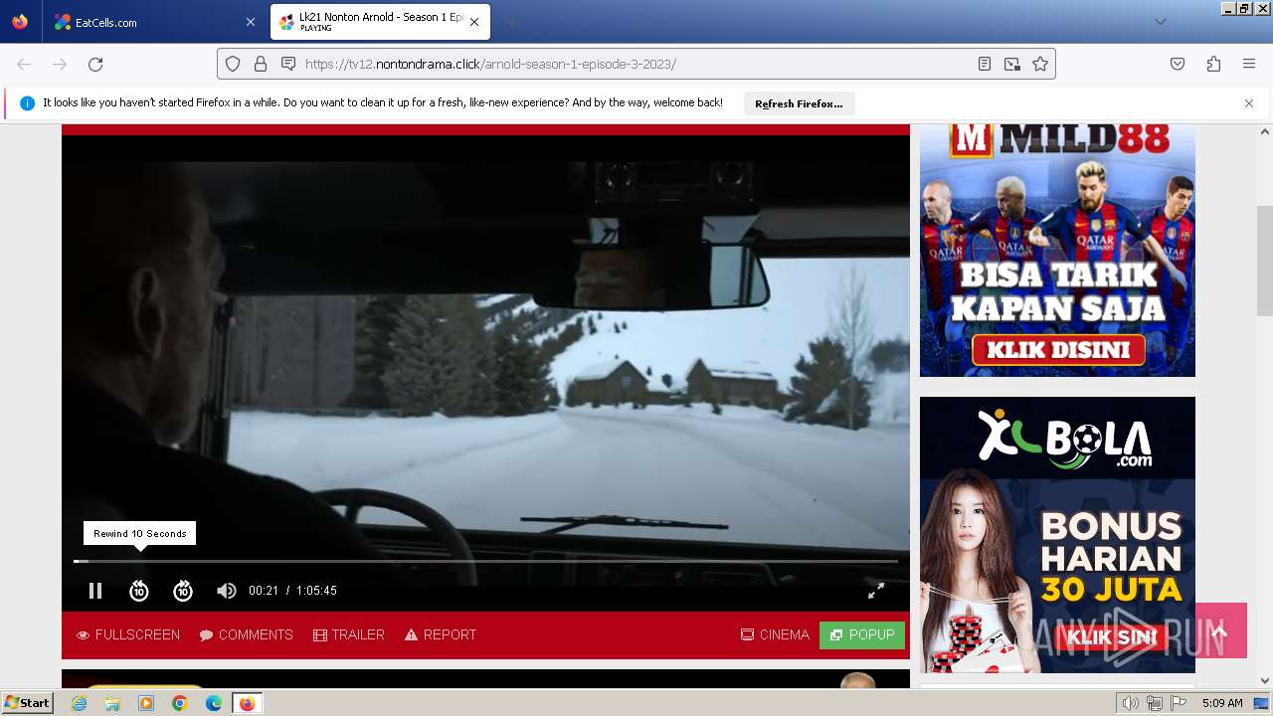Click the video elapsed time 00:21
Screen dimensions: 1273x716
(264, 591)
